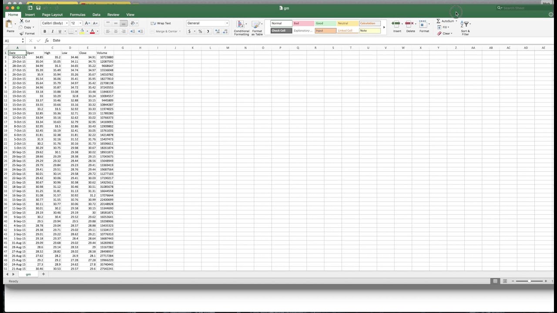Toggle Wrap Text
557x313 pixels.
coord(161,23)
